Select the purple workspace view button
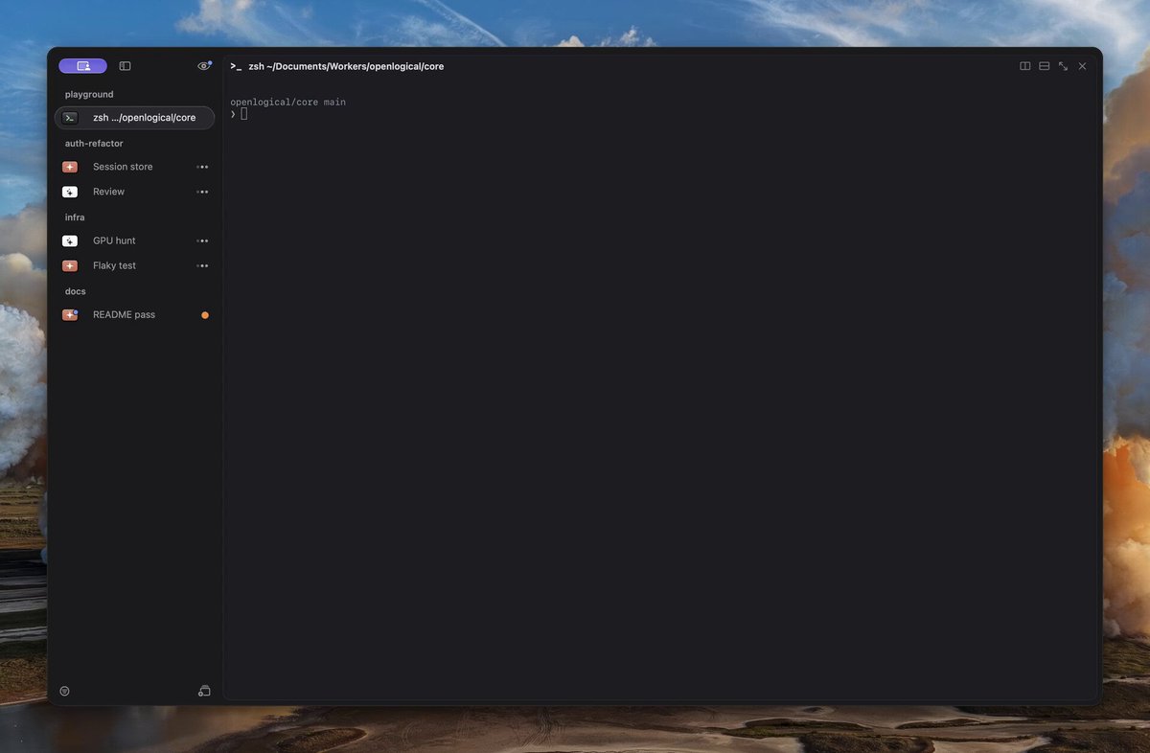The width and height of the screenshot is (1150, 753). point(82,66)
